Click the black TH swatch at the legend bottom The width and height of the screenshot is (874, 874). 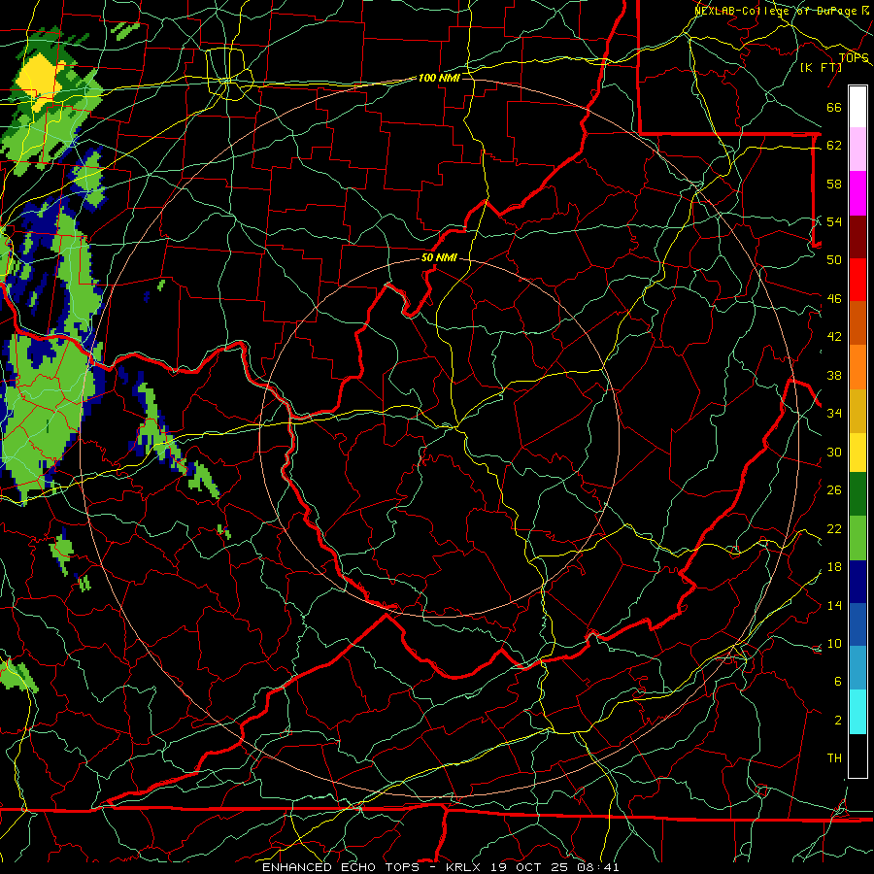click(x=857, y=756)
